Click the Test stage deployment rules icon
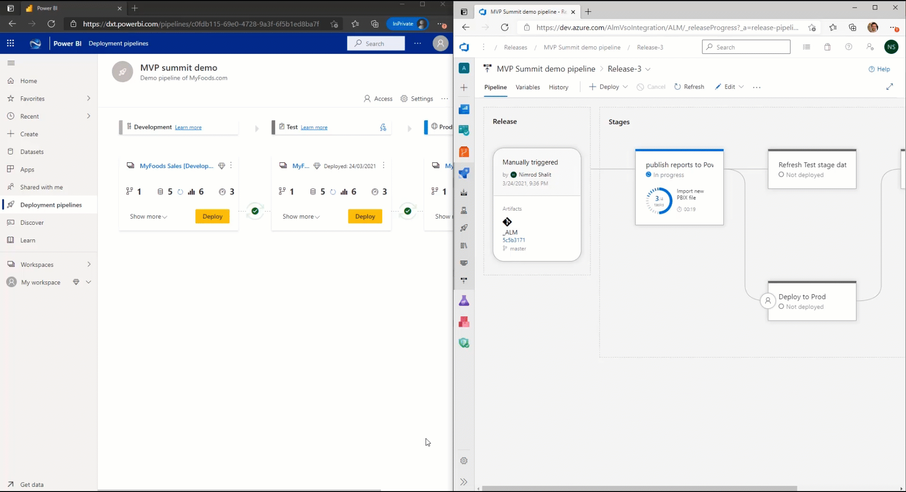 click(x=383, y=127)
